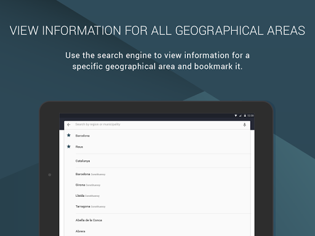The image size is (315, 236).
Task: Tap the microphone voice search icon
Action: 244,125
